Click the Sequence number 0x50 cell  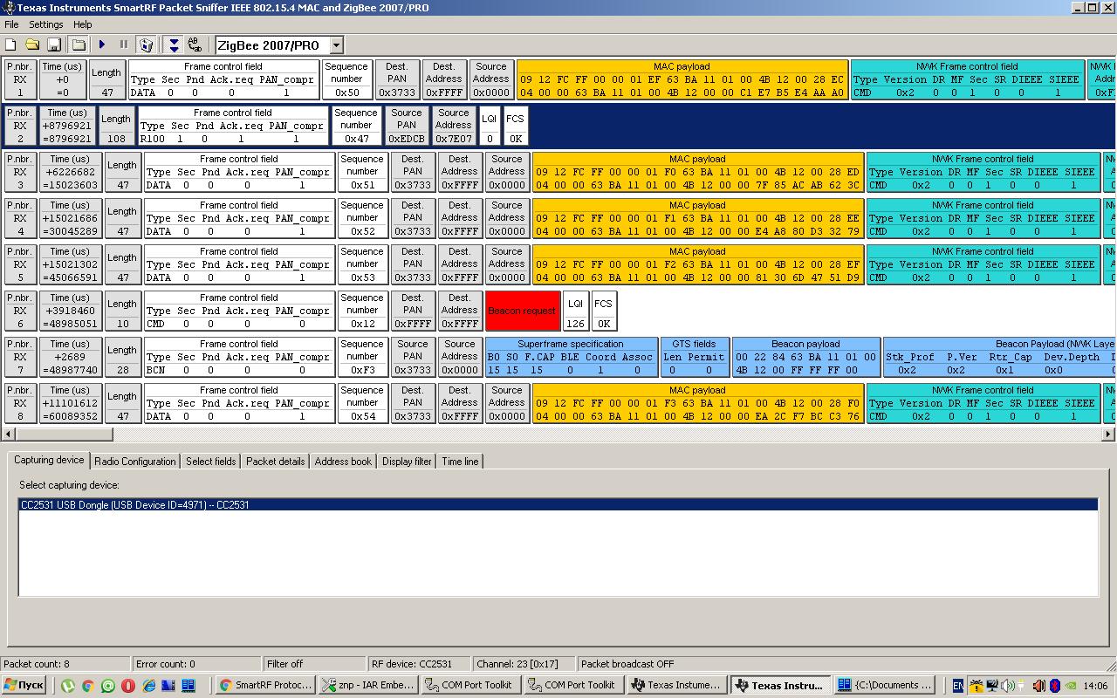point(346,79)
